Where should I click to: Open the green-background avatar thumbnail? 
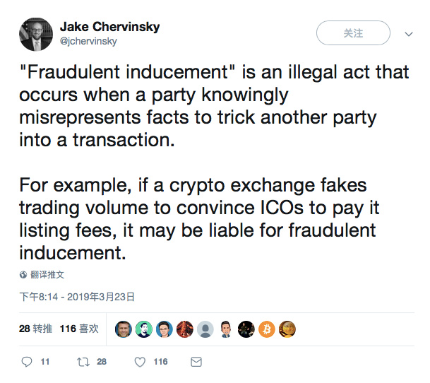[144, 329]
